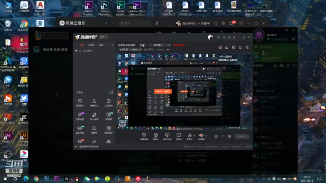Toggle the room lock icon above preview

click(227, 47)
